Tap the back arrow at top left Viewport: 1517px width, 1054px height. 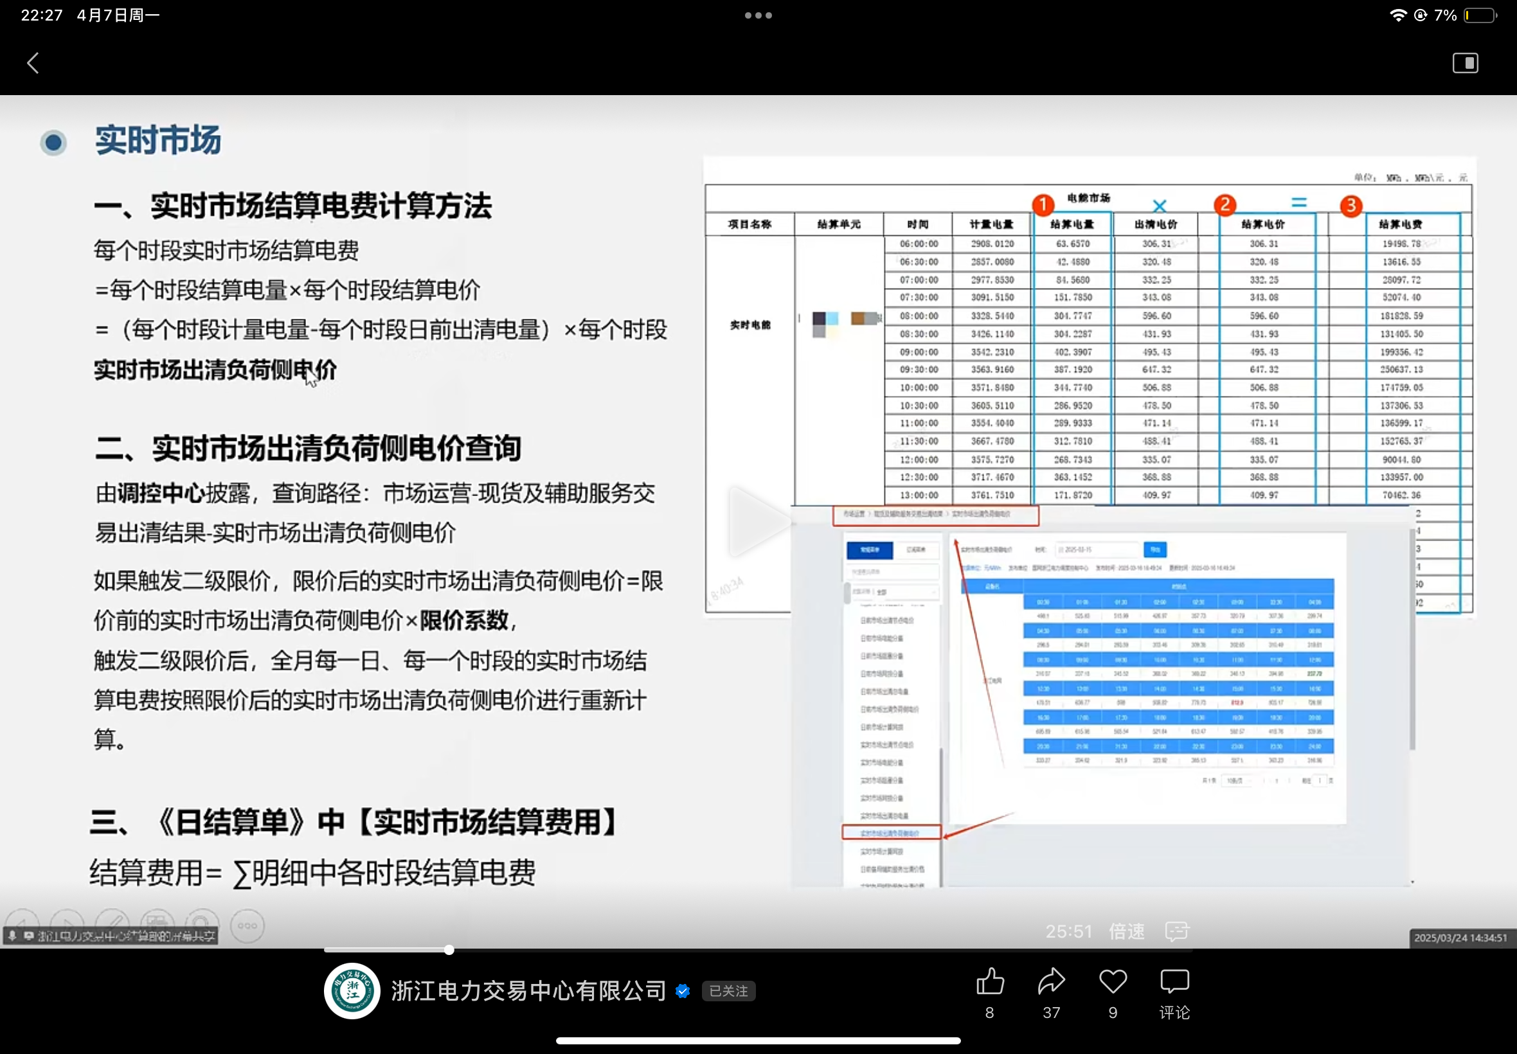(32, 64)
